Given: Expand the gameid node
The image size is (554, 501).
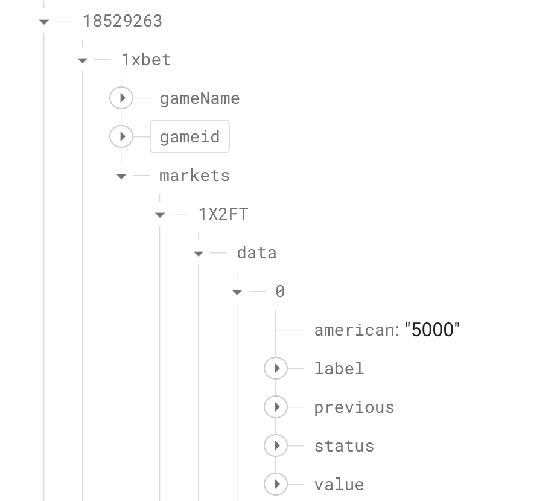Looking at the screenshot, I should (121, 136).
